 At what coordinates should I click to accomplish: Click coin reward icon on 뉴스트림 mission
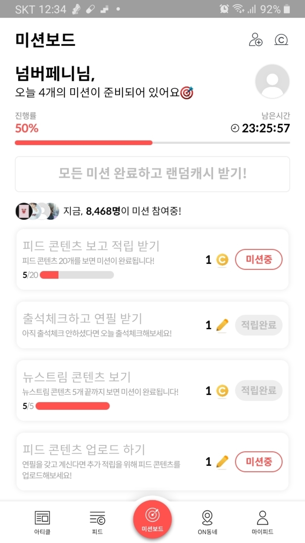click(x=222, y=391)
